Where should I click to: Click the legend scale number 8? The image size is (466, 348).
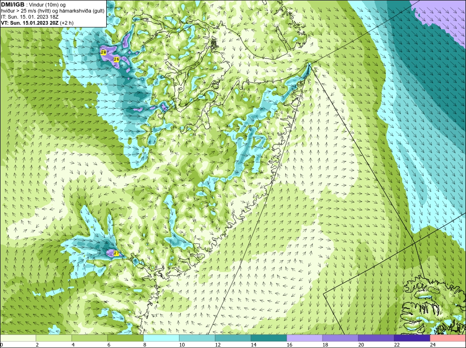(145, 345)
